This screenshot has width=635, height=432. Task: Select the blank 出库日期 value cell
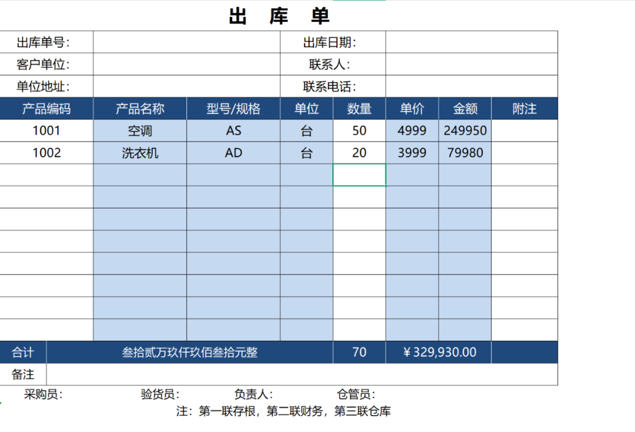[x=471, y=42]
